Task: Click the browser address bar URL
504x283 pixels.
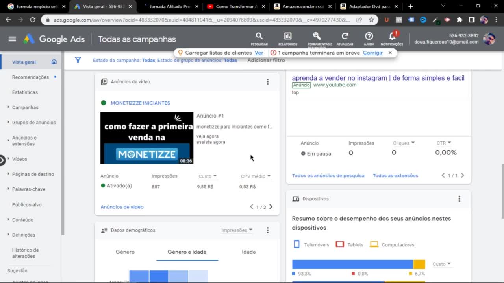Action: (201, 20)
